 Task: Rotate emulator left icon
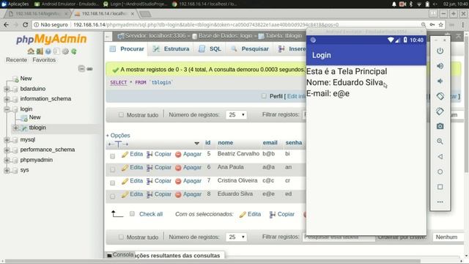[x=440, y=96]
